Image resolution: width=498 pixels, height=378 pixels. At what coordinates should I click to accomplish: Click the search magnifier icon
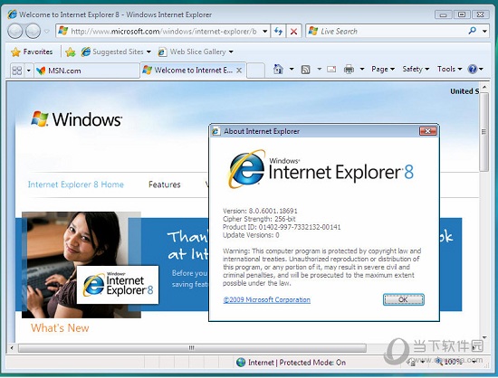[x=473, y=31]
